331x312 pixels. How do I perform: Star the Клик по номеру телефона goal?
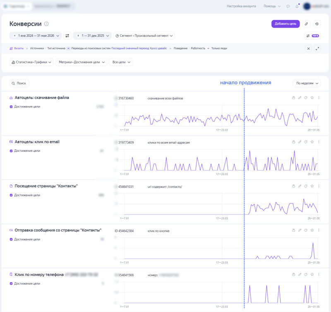[x=312, y=274]
